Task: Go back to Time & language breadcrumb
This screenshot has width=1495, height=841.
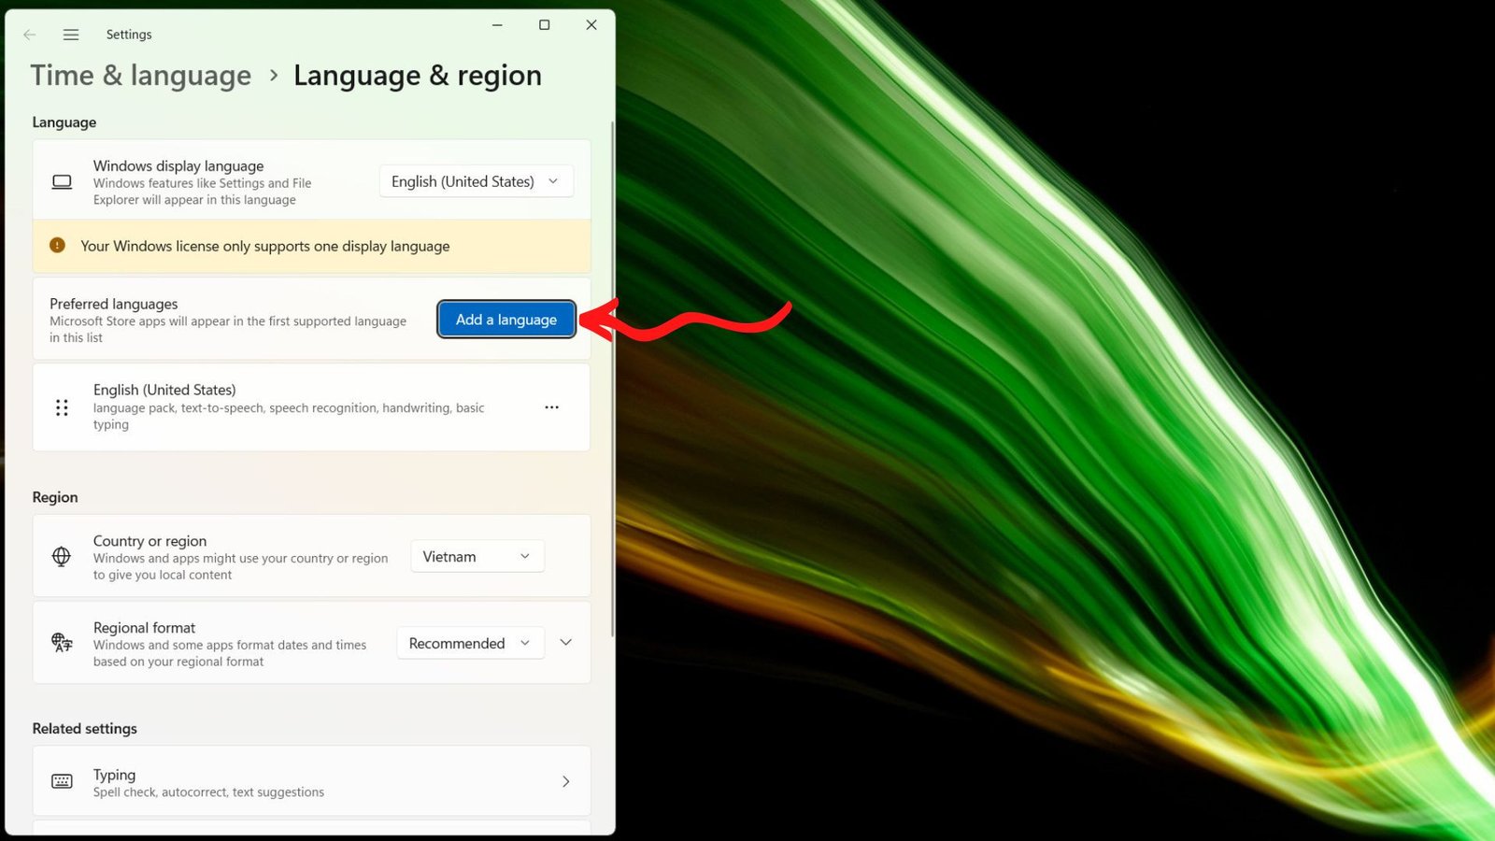Action: click(141, 76)
